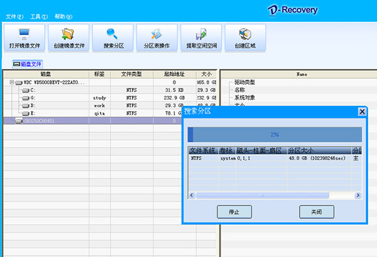
Task: Open the 帮助(H) menu
Action: [63, 16]
